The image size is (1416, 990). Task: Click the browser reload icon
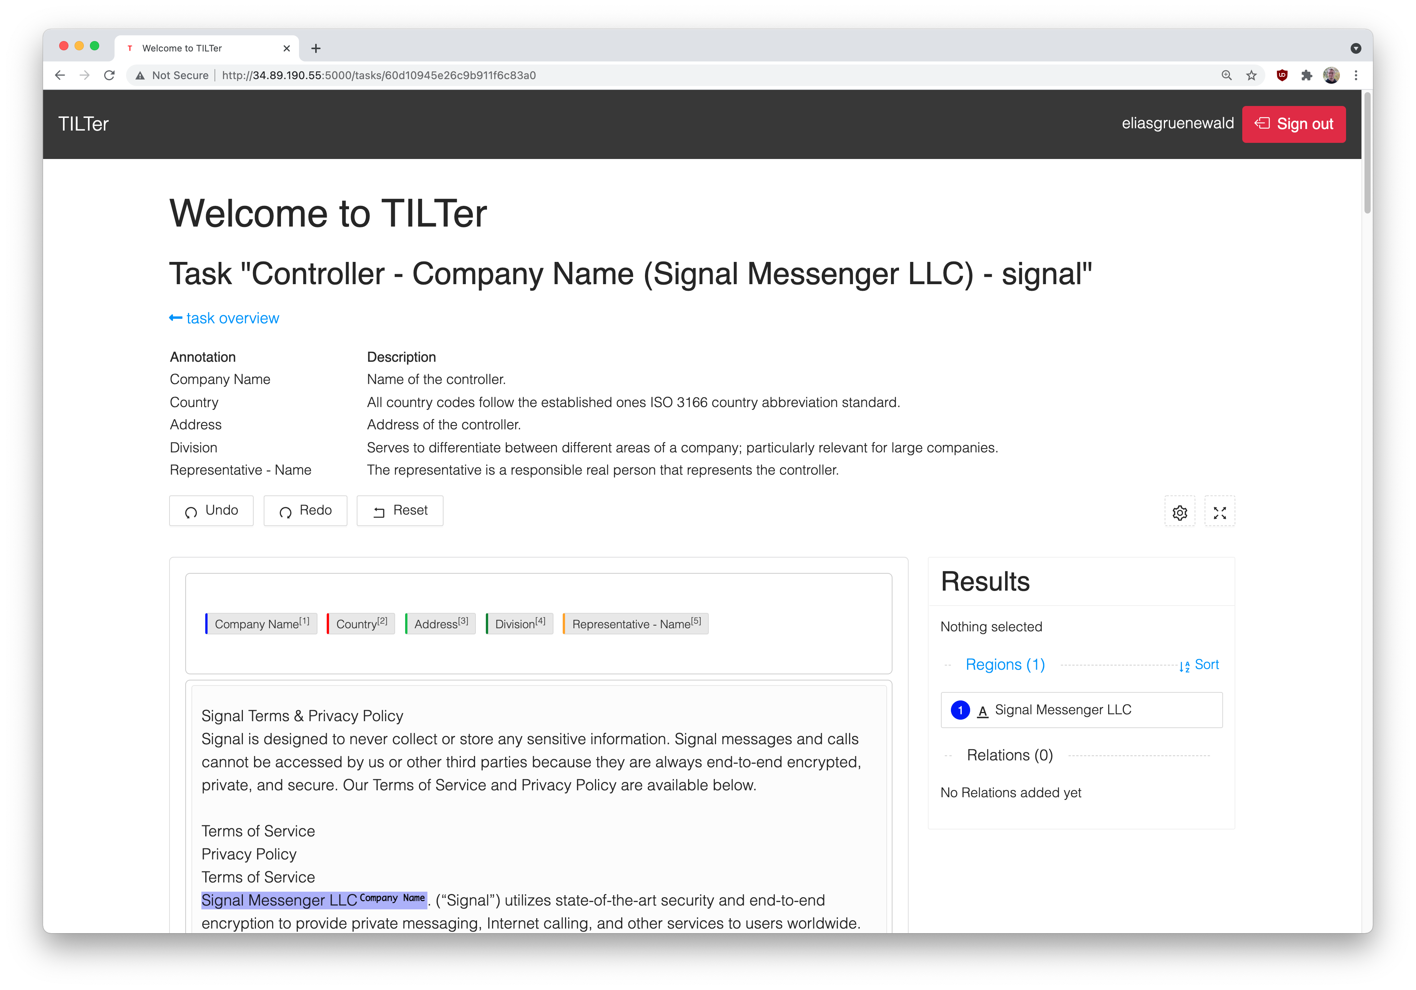click(x=109, y=75)
